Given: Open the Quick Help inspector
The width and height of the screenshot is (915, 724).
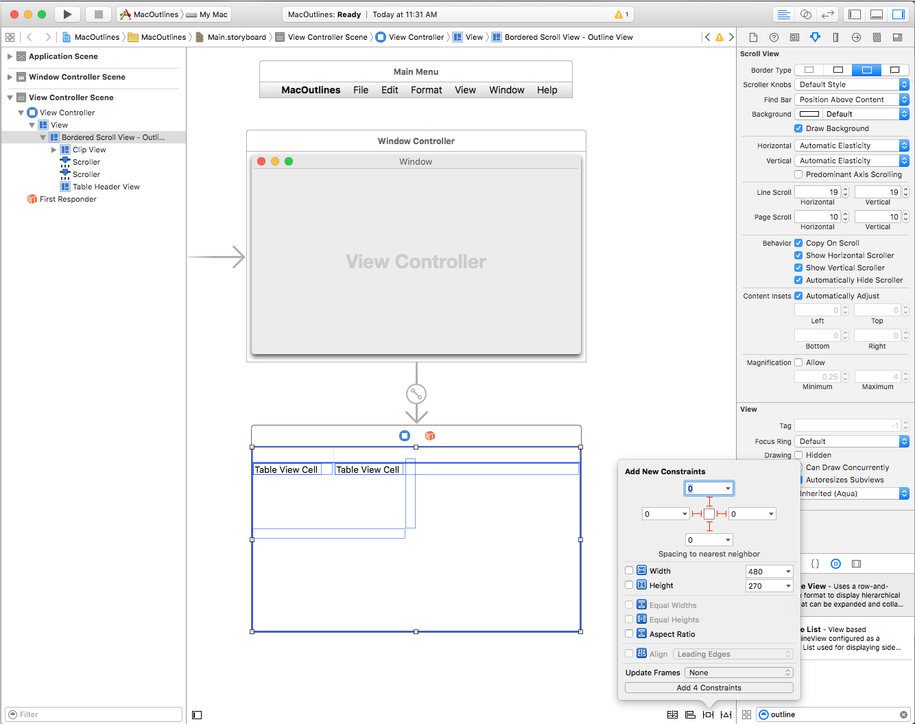Looking at the screenshot, I should pos(774,37).
